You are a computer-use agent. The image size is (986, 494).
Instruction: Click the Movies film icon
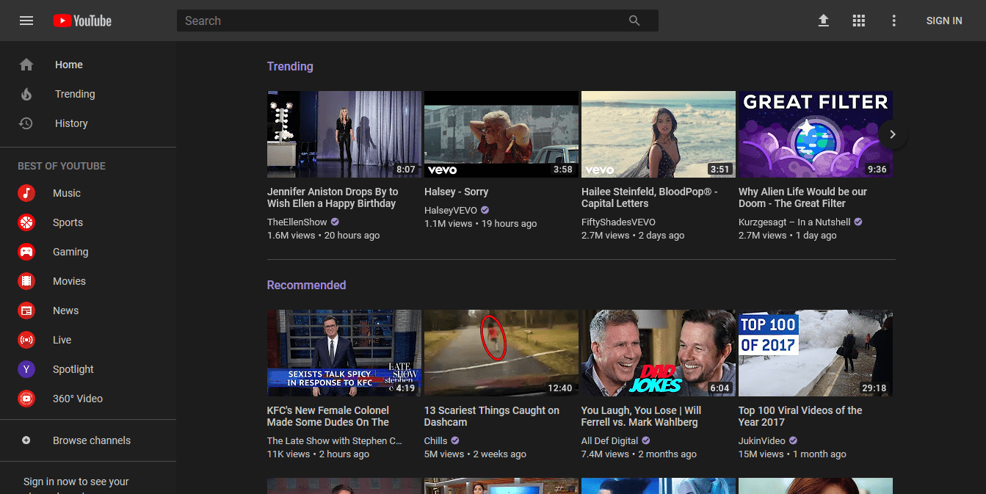(x=26, y=281)
